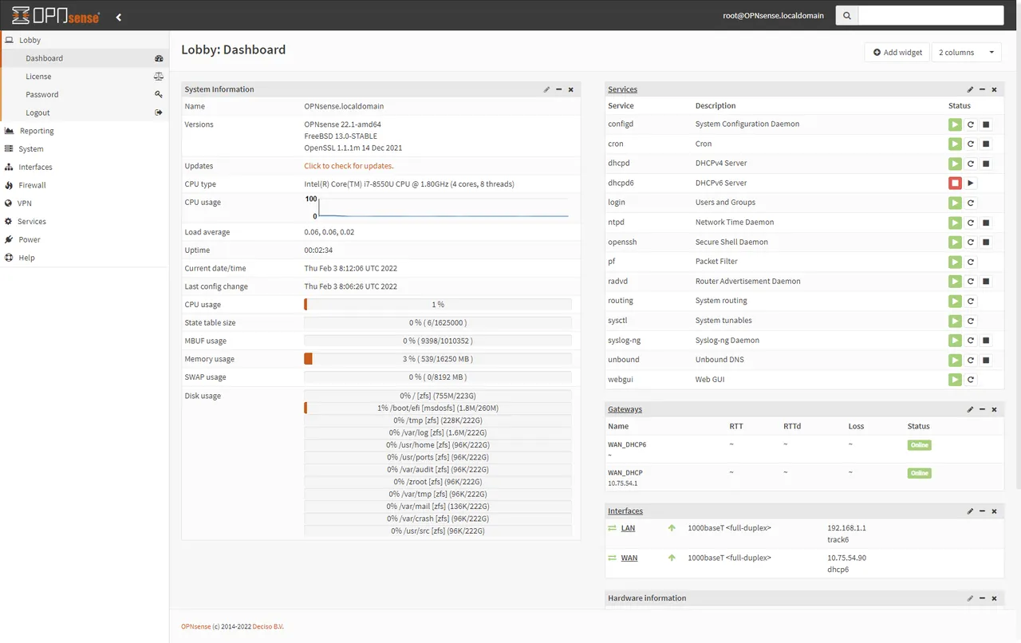Stop the dhcpd DHCPv4 Server
1021x643 pixels.
pos(986,164)
